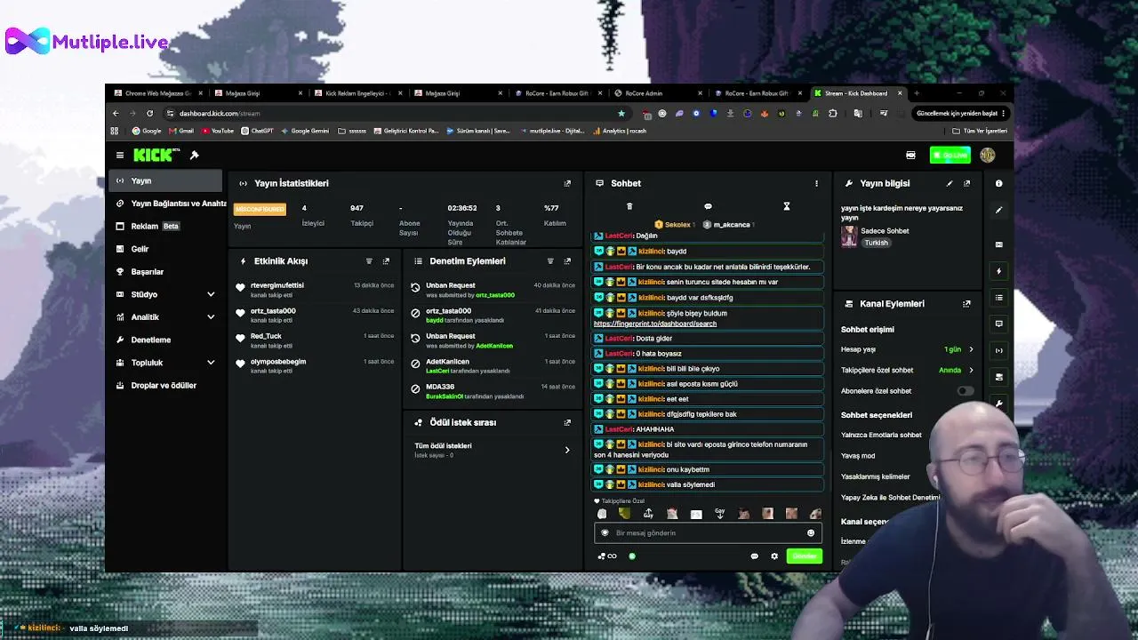The image size is (1138, 640).
Task: Open Sohbet panel three-dot options menu
Action: (816, 183)
